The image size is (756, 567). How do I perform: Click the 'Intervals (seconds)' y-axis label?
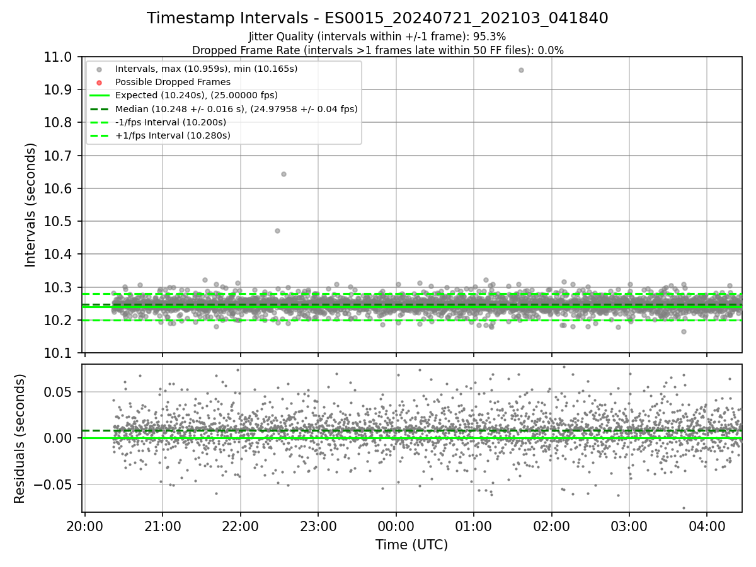[x=31, y=205]
